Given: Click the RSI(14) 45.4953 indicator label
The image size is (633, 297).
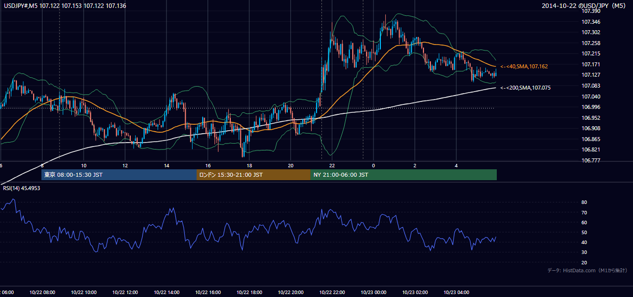Looking at the screenshot, I should 20,188.
